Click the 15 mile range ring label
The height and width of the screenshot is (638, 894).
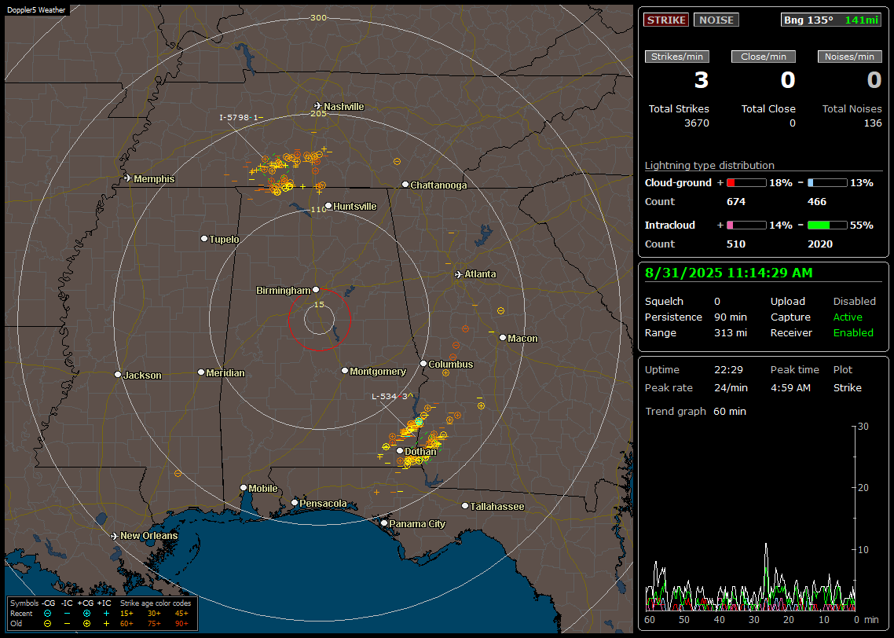tap(319, 304)
